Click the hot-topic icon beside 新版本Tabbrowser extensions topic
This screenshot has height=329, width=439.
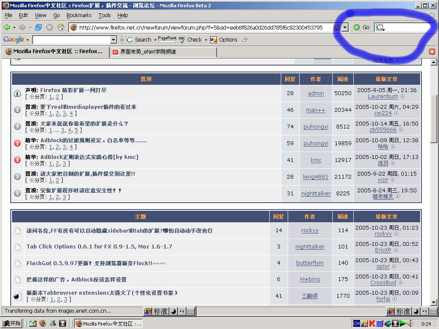tap(17, 296)
